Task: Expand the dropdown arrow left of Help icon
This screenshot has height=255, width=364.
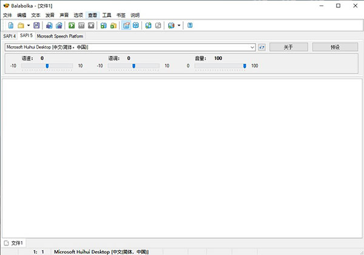Action: (x=178, y=25)
